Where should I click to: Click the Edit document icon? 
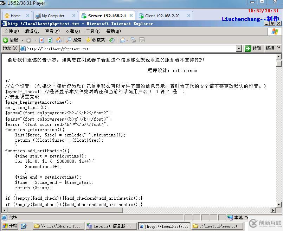142,40
